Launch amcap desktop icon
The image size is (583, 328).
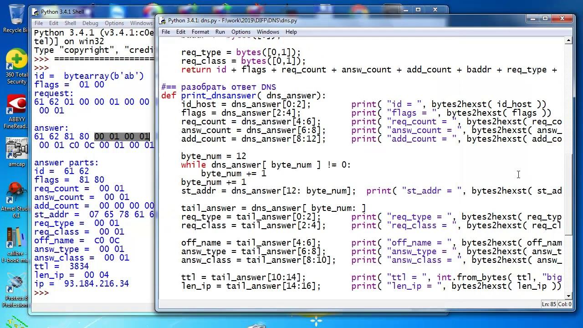click(16, 153)
